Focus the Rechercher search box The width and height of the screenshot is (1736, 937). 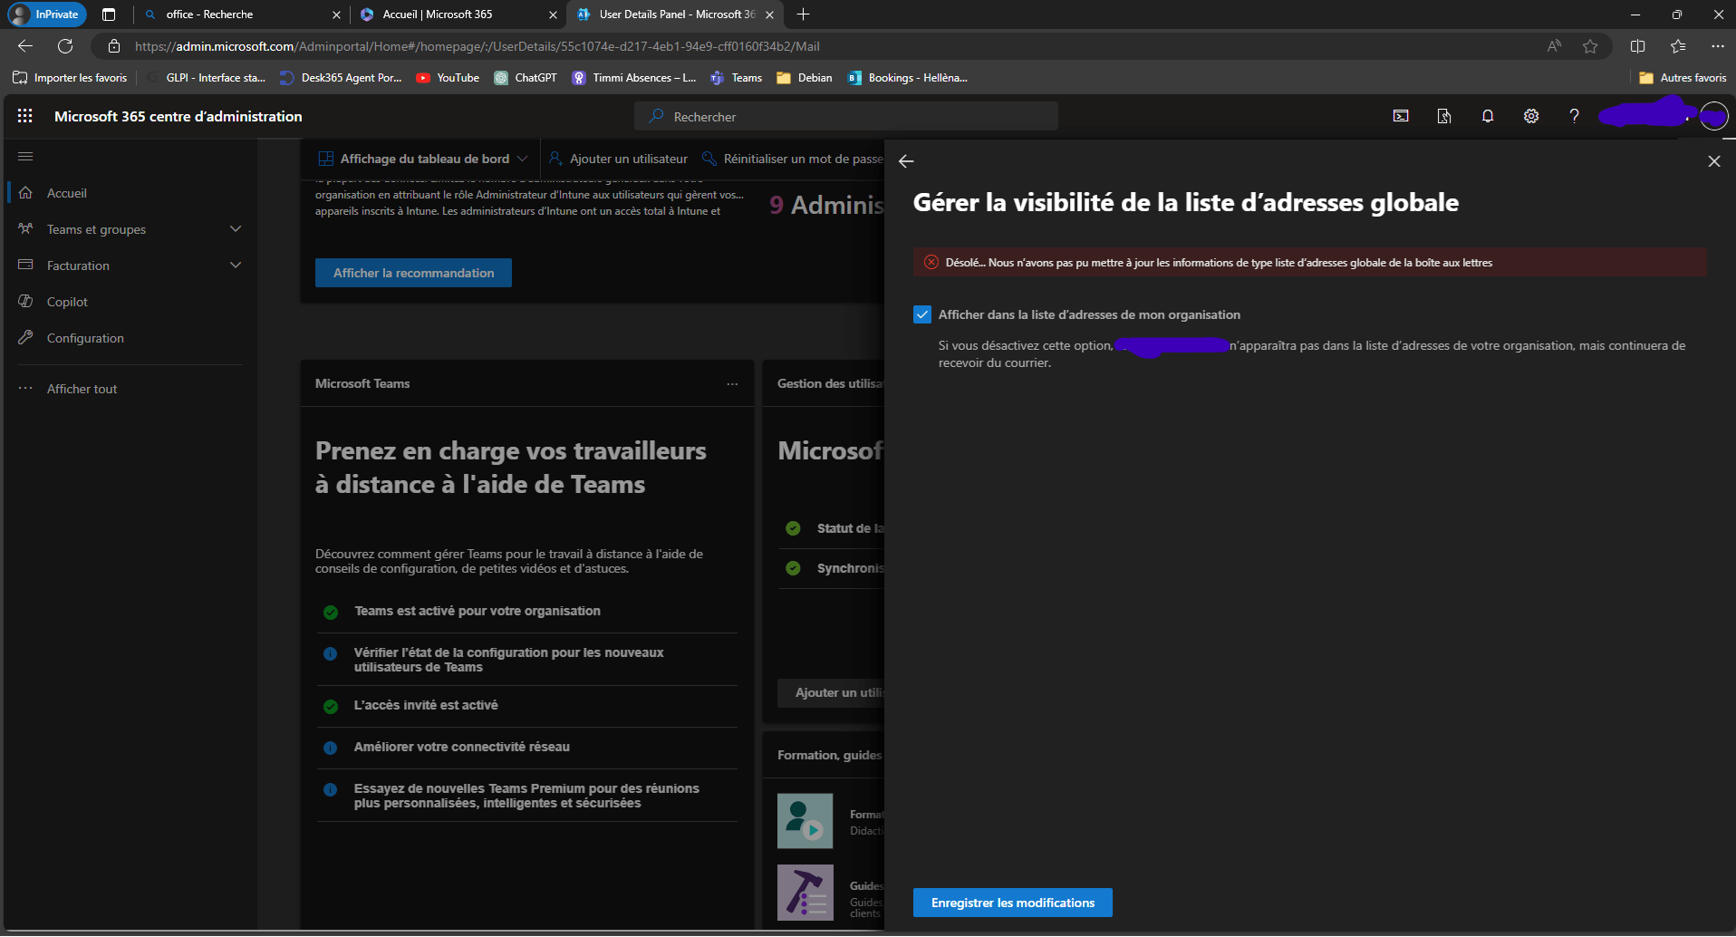(846, 116)
